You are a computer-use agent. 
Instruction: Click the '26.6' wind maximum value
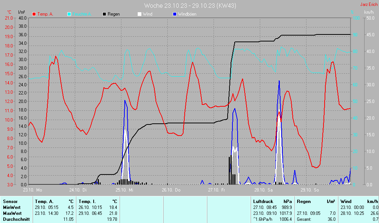[374, 214]
